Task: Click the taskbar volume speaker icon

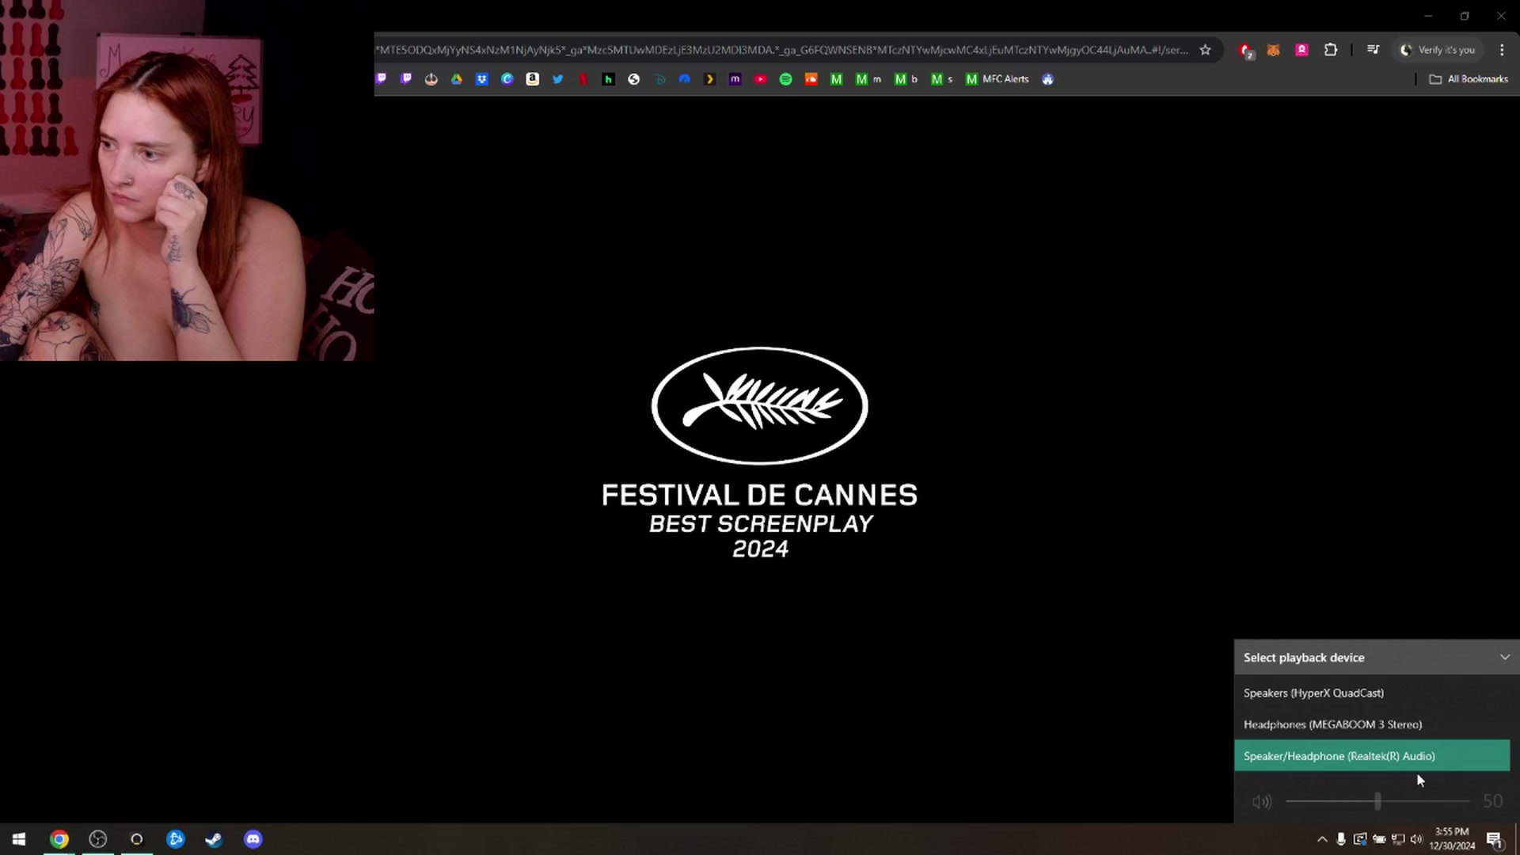Action: coord(1417,839)
